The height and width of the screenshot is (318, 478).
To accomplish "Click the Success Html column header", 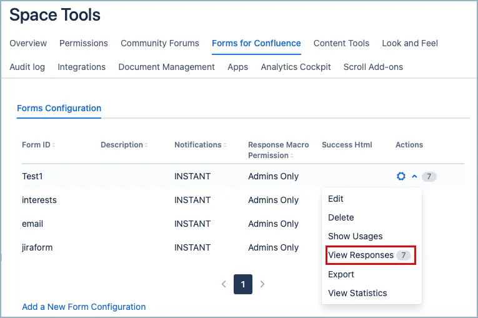I will pyautogui.click(x=347, y=145).
